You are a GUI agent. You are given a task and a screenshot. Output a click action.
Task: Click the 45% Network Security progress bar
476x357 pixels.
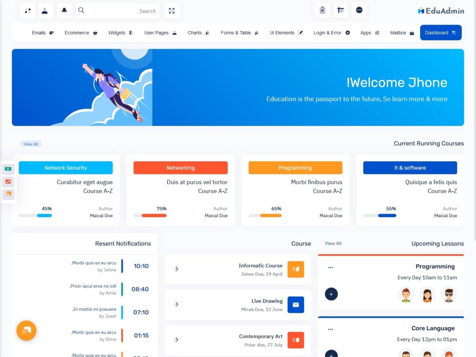pos(35,216)
